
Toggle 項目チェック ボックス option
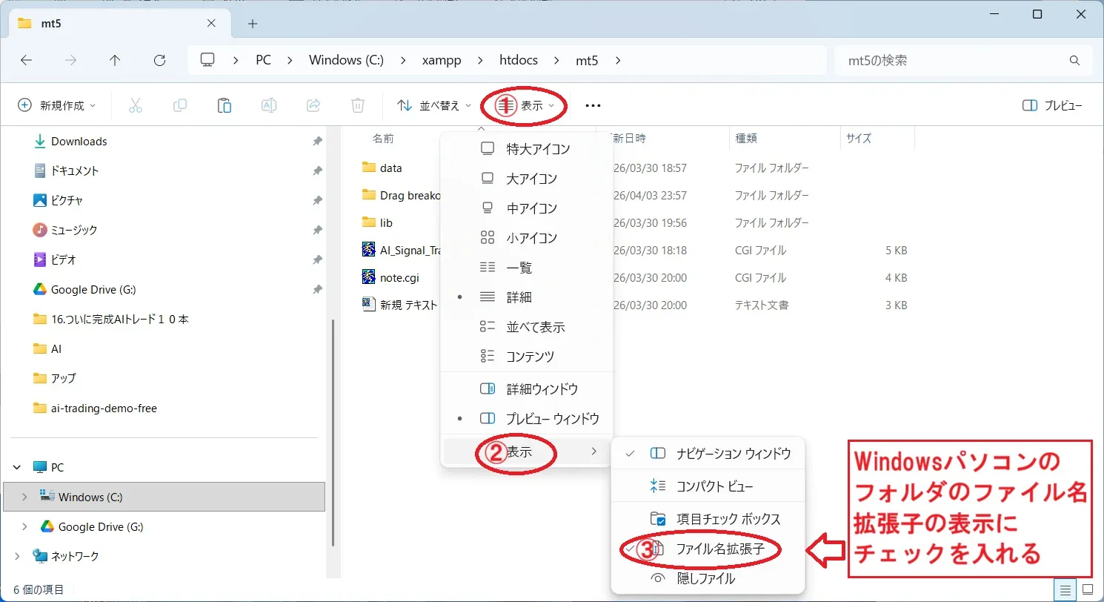coord(728,519)
